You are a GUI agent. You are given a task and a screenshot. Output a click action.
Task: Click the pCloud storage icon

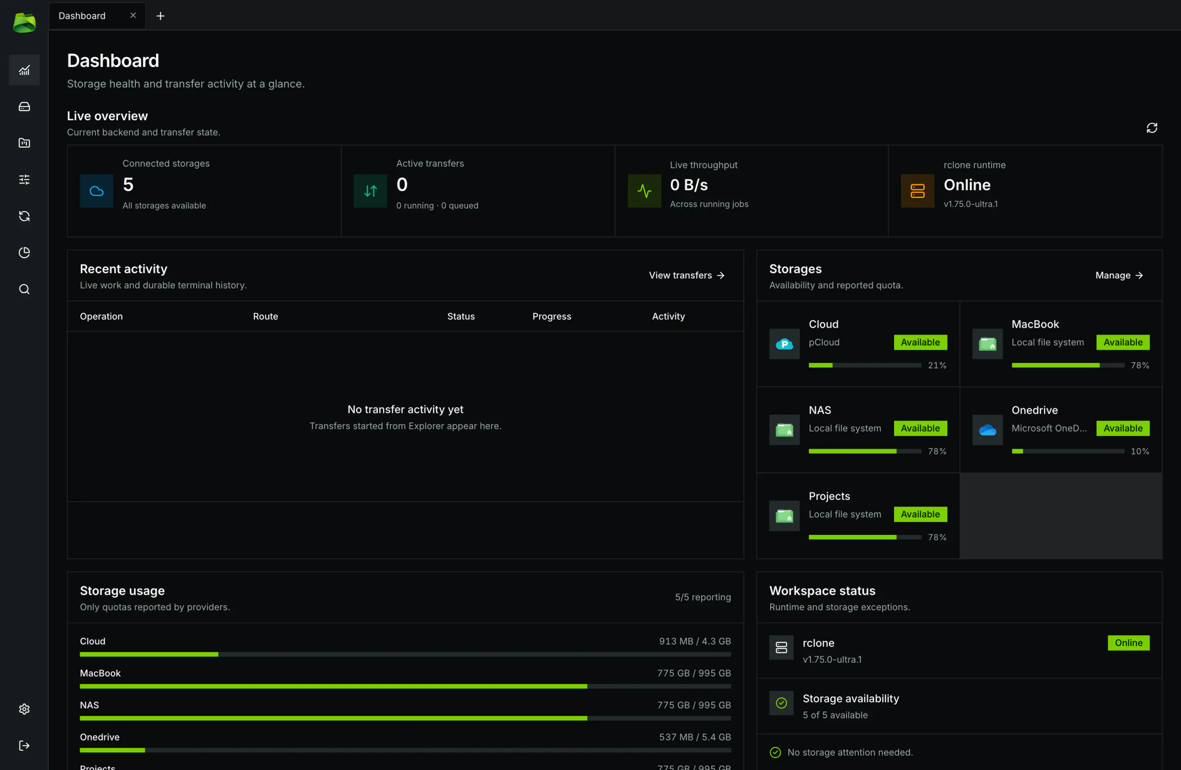[784, 344]
